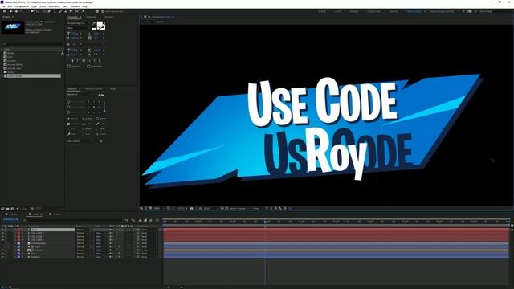514x289 pixels.
Task: Go to the Home screen icon
Action: tap(5, 11)
